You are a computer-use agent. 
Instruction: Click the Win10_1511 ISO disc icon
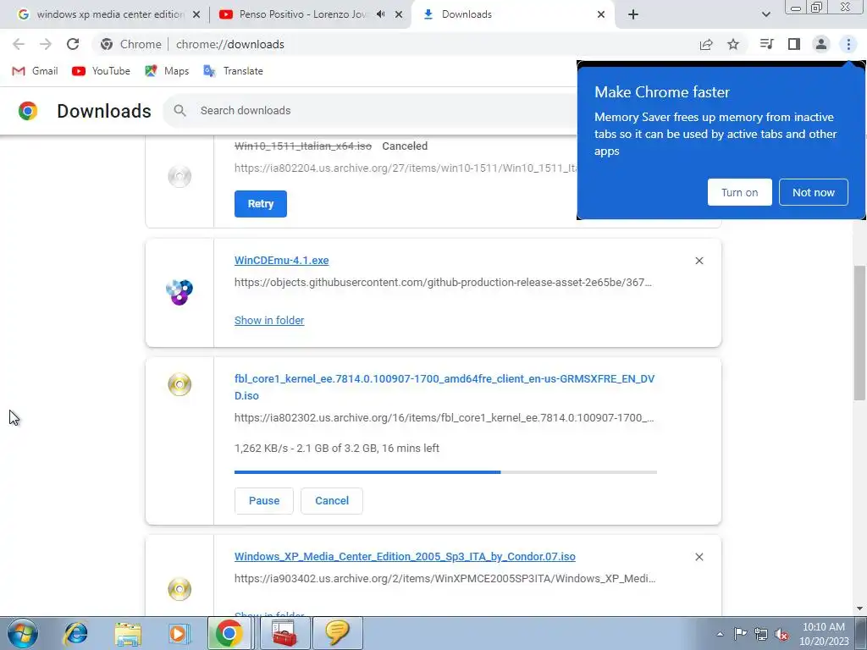(x=179, y=176)
